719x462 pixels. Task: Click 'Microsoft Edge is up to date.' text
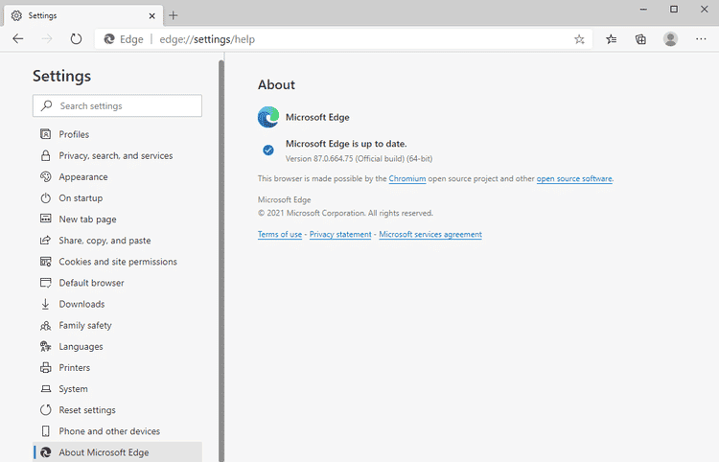click(x=346, y=144)
